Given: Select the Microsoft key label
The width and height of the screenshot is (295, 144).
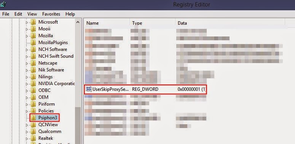Looking at the screenshot, I should (x=48, y=22).
